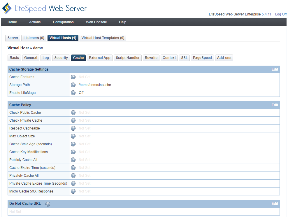
Task: Open the Log tab
Action: pos(46,58)
